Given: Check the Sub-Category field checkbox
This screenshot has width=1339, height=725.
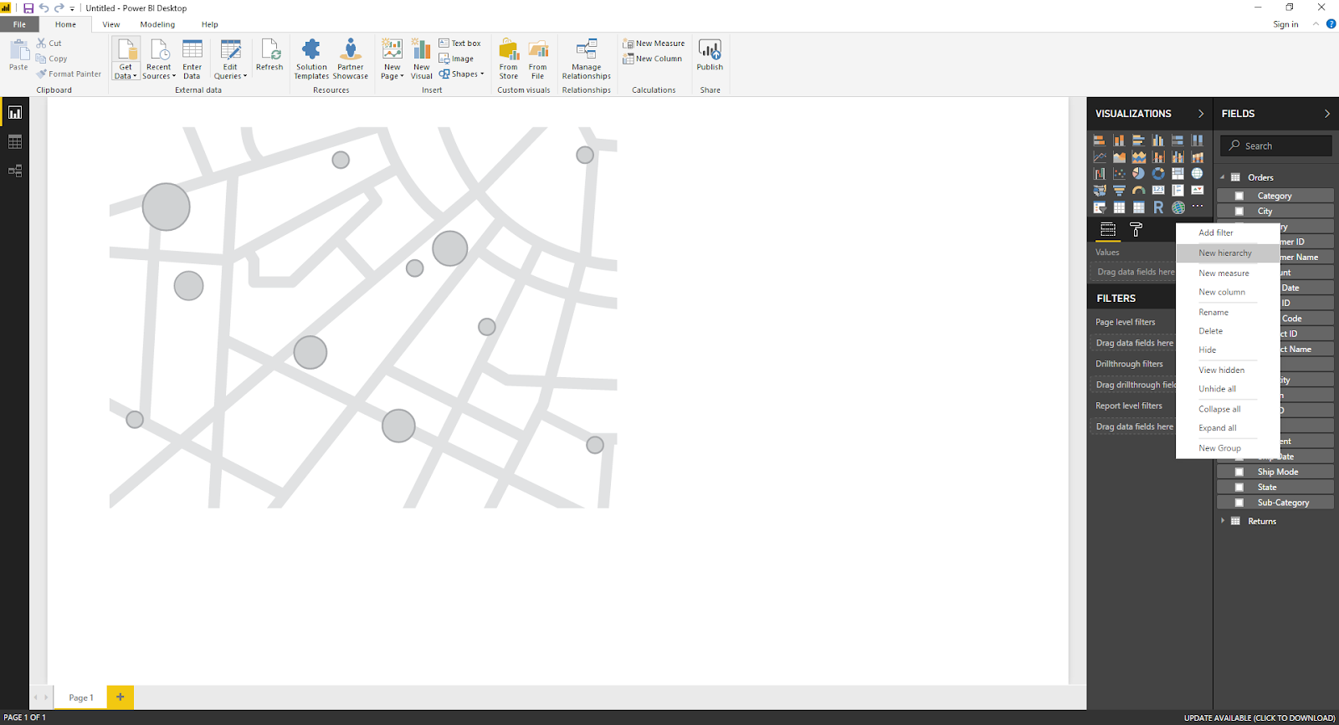Looking at the screenshot, I should pos(1239,503).
